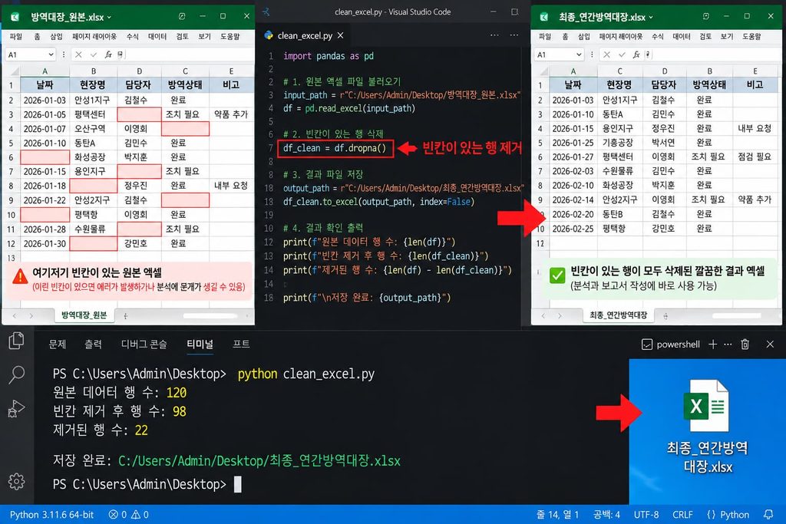
Task: Click horizontal scrollbar in 최종_연간방역대장 window
Action: [x=736, y=315]
